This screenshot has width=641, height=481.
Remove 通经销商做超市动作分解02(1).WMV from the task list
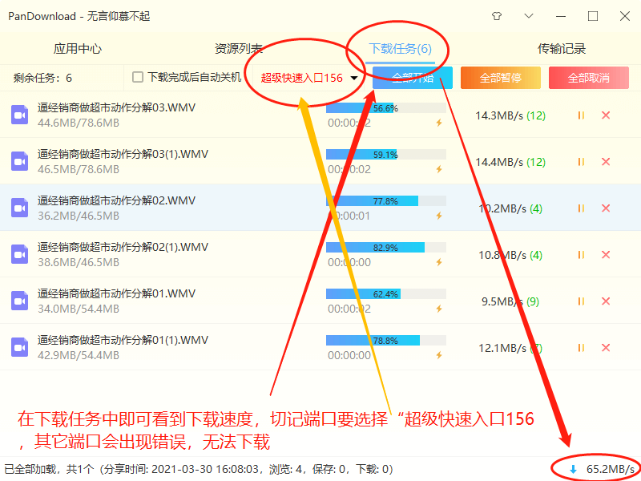click(606, 255)
